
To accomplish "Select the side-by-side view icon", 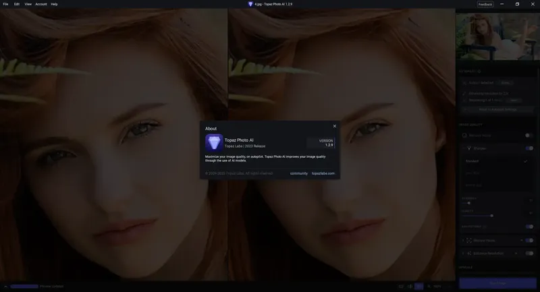I will [x=418, y=286].
